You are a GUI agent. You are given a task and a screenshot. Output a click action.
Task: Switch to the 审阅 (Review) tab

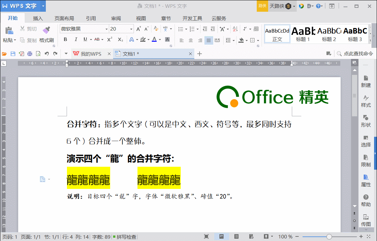[x=116, y=18]
